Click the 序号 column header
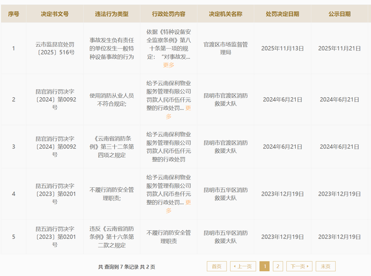 [13, 14]
